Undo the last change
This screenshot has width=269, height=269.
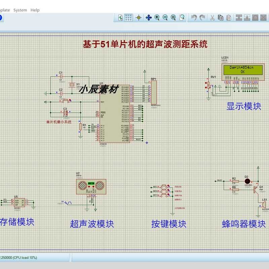pyautogui.click(x=194, y=18)
